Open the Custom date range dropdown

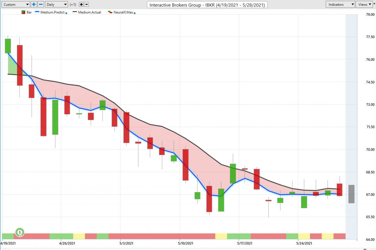tap(16, 4)
